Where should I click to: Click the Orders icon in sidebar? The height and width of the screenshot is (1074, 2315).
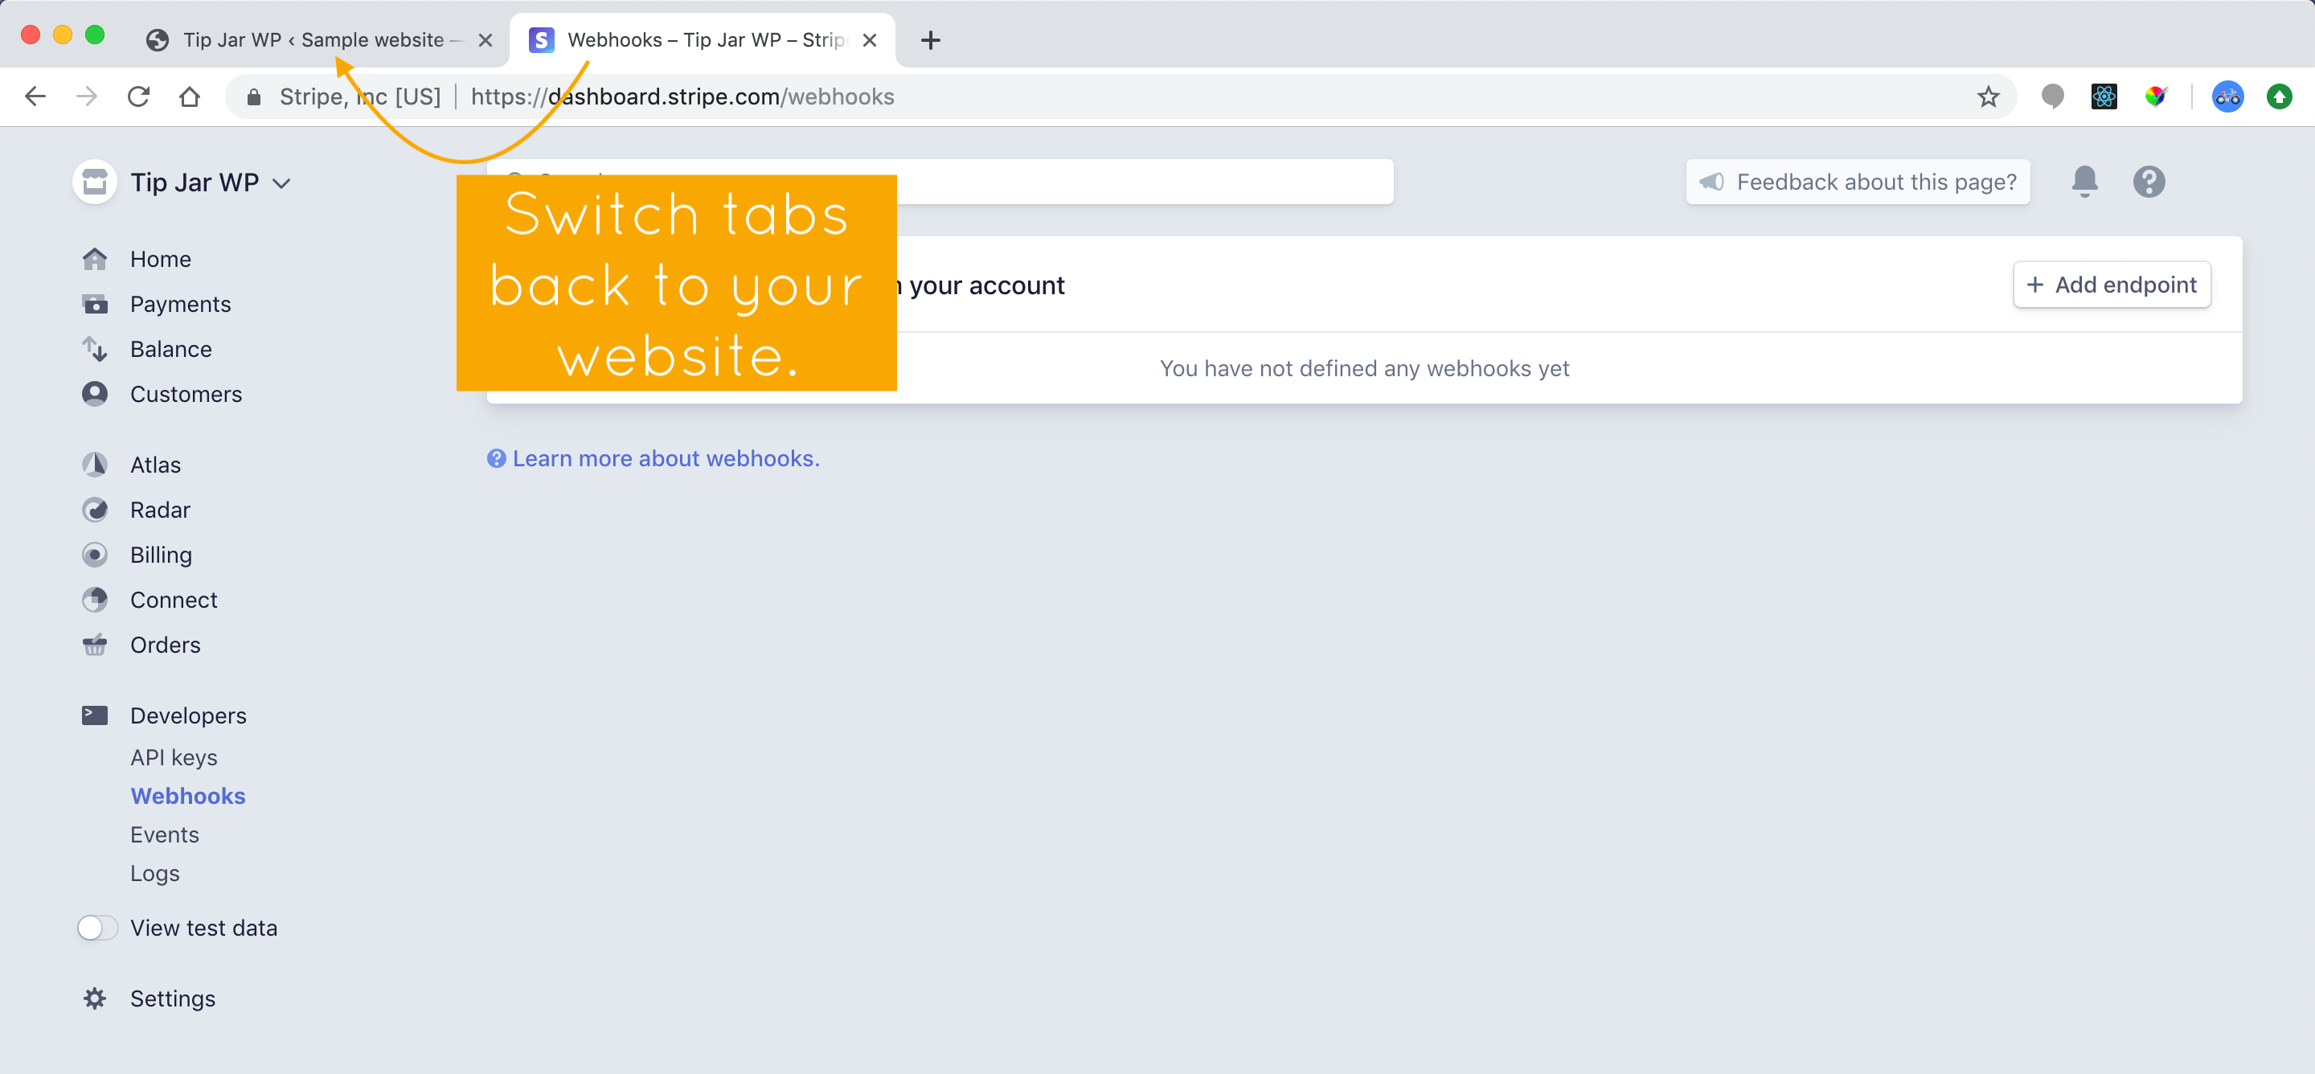(96, 644)
